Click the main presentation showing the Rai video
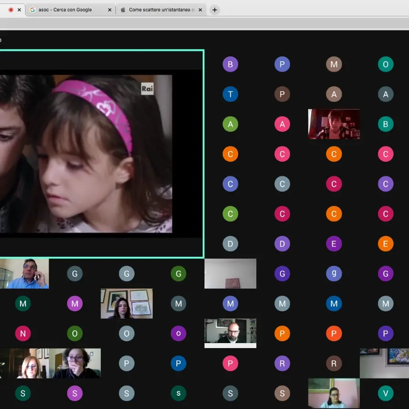The height and width of the screenshot is (409, 409). tap(101, 154)
